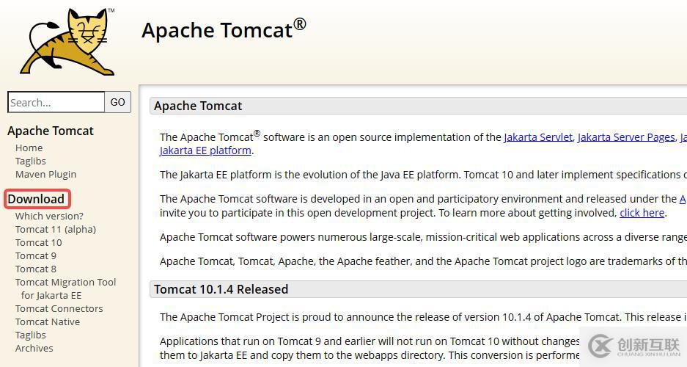687x367 pixels.
Task: Select the Tomcat 10 download link
Action: tap(38, 242)
